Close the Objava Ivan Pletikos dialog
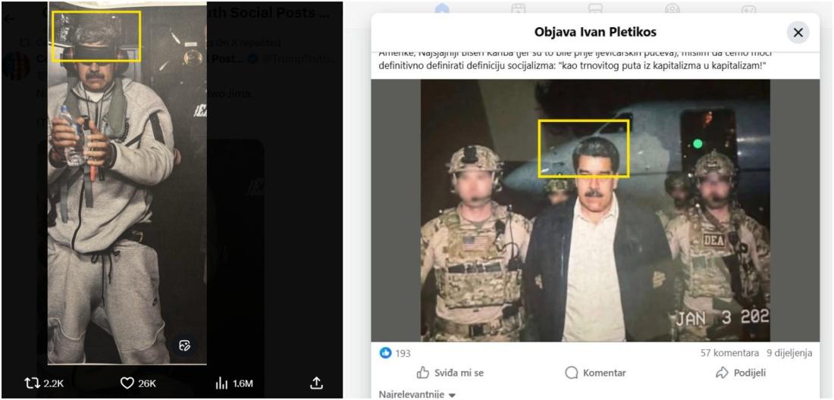This screenshot has width=834, height=400. 798,33
